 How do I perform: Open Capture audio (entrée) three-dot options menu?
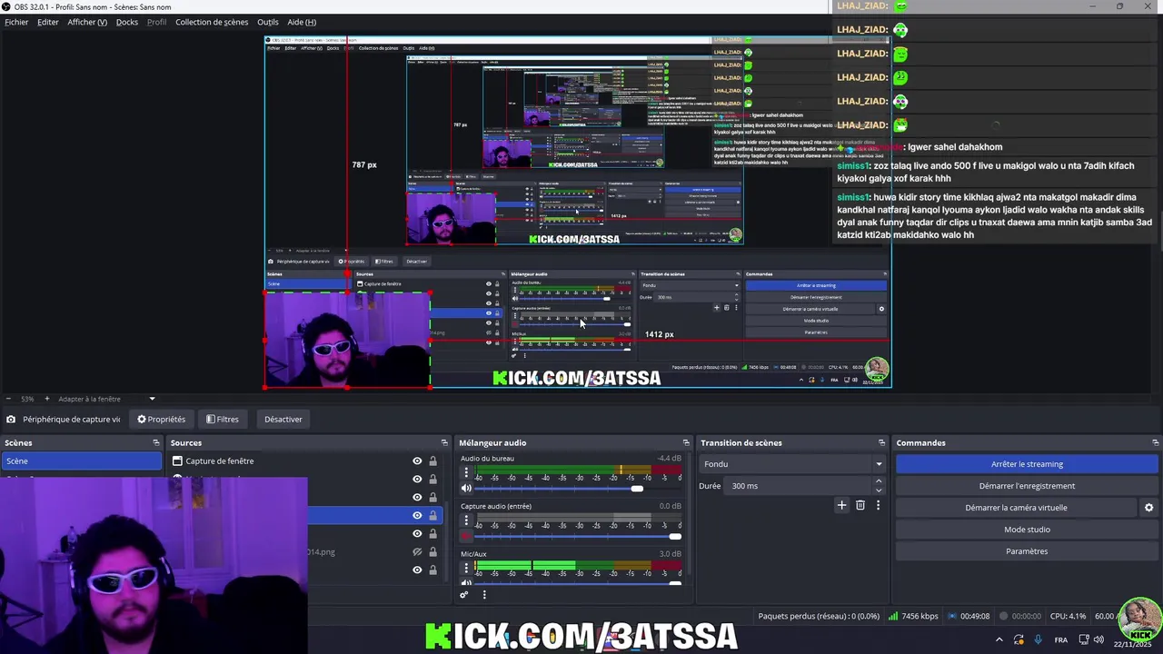click(466, 520)
